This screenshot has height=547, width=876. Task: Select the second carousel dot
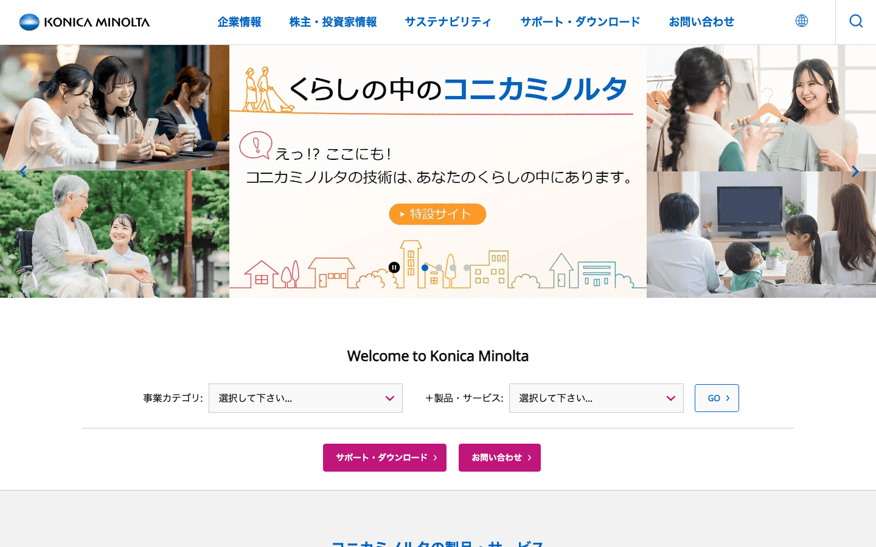click(439, 267)
